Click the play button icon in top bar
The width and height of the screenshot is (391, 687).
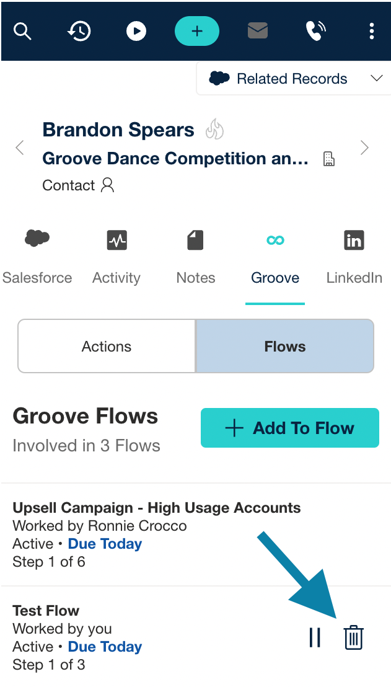pos(136,32)
